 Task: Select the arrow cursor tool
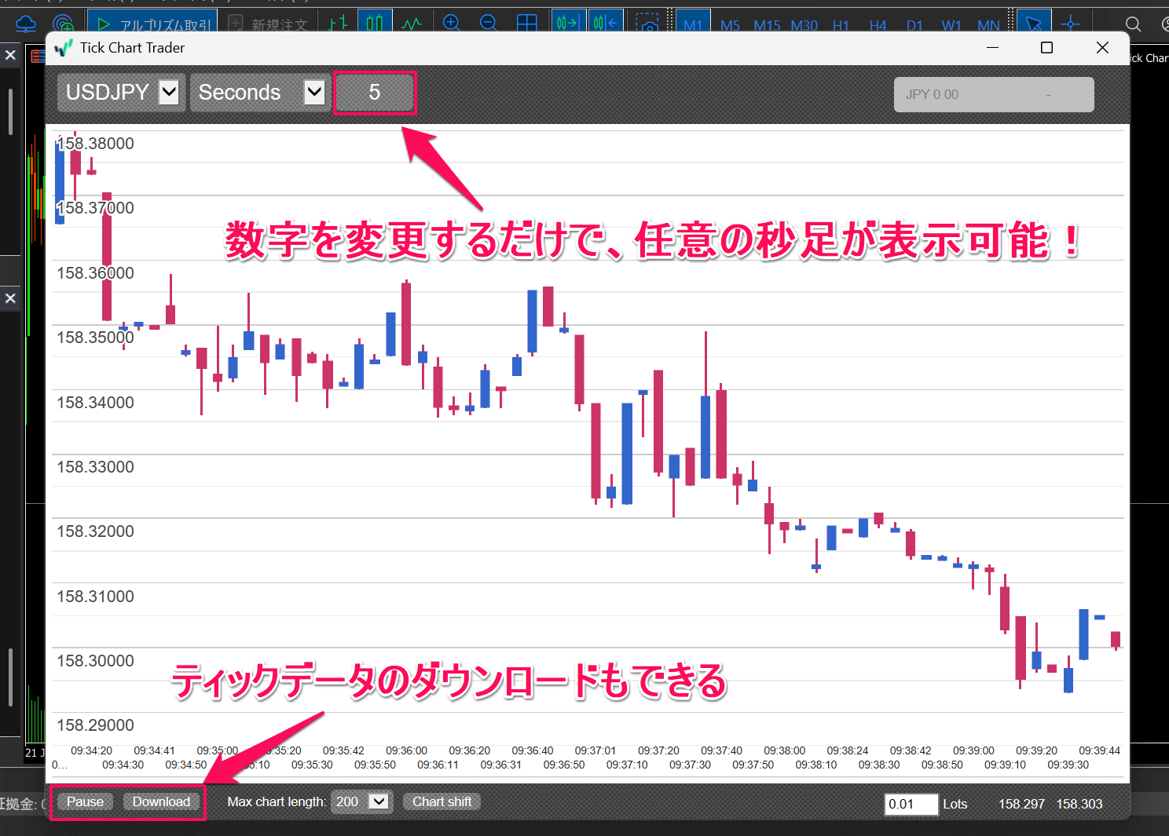tap(1034, 23)
